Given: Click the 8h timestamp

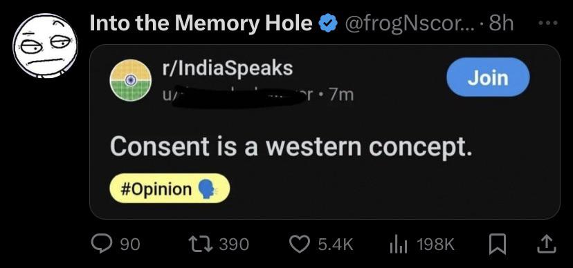Looking at the screenshot, I should [500, 23].
